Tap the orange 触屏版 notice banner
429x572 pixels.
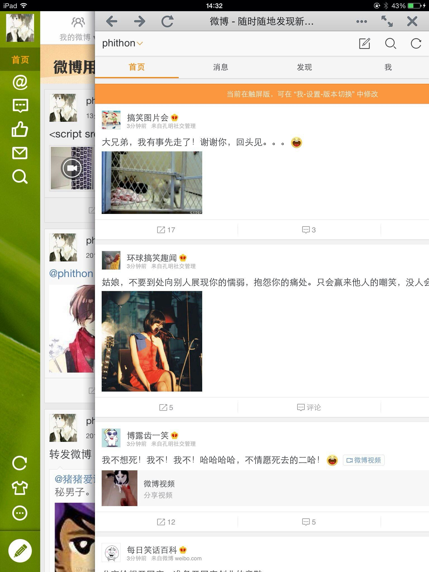262,94
